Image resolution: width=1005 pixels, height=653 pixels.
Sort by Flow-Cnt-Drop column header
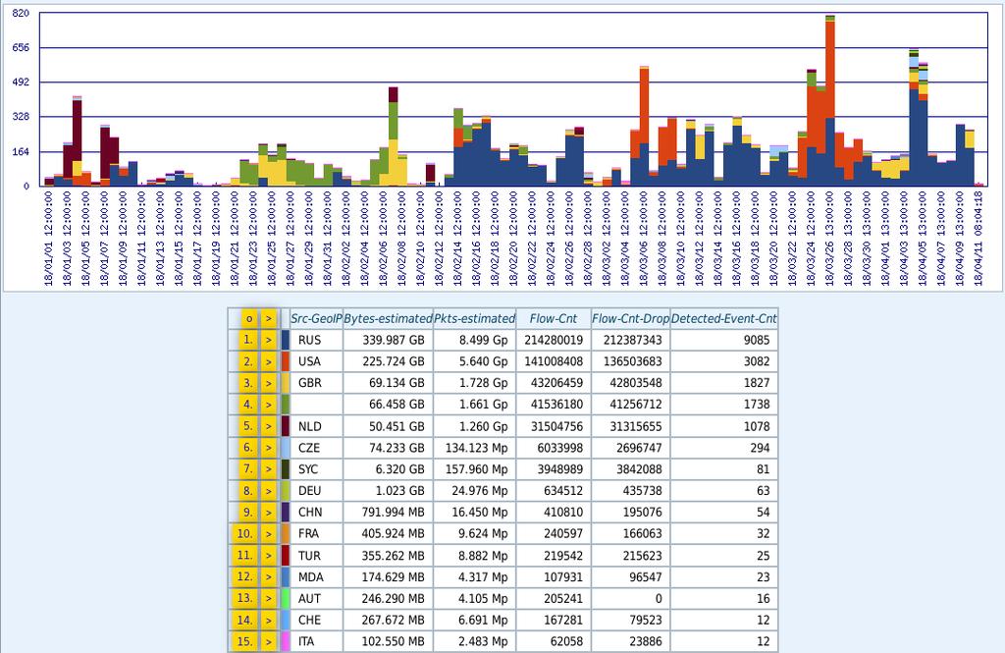[x=631, y=319]
